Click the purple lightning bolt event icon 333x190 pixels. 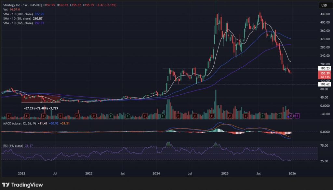(291, 115)
